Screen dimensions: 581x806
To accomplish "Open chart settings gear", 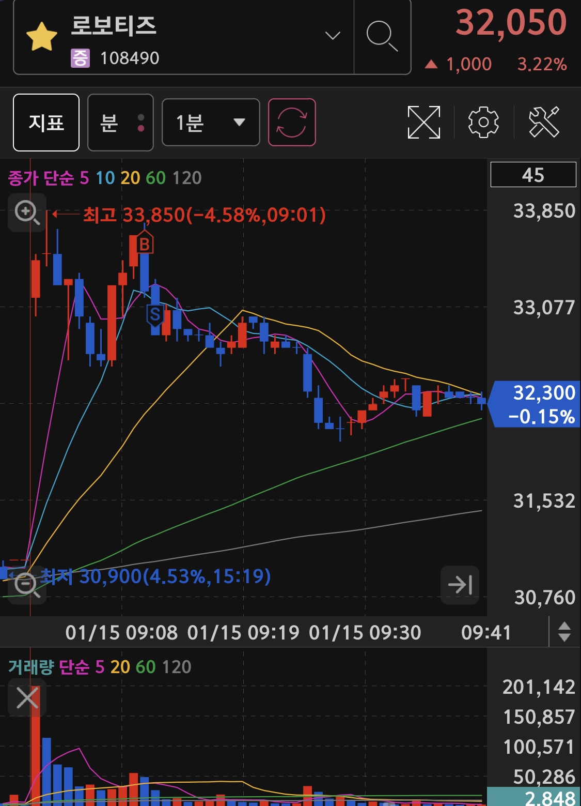I will click(x=483, y=123).
